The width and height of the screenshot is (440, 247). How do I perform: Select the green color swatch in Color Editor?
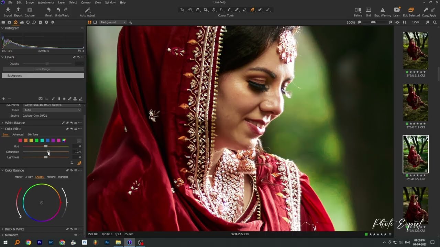coord(36,141)
